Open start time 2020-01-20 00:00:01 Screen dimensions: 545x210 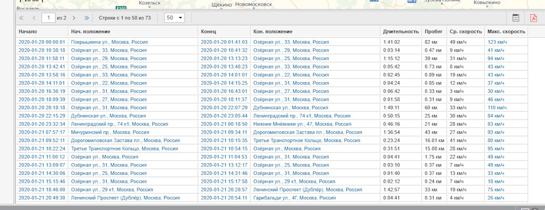41,42
